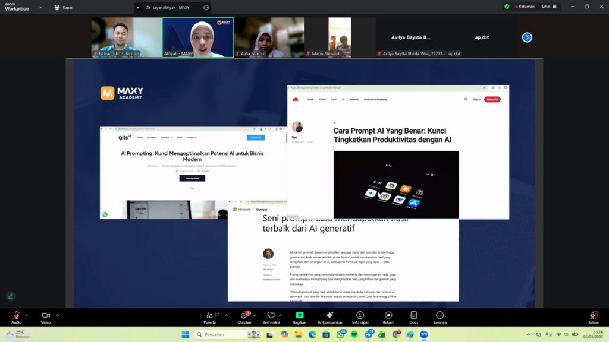
Task: Open the Peserta participants panel
Action: 210,316
